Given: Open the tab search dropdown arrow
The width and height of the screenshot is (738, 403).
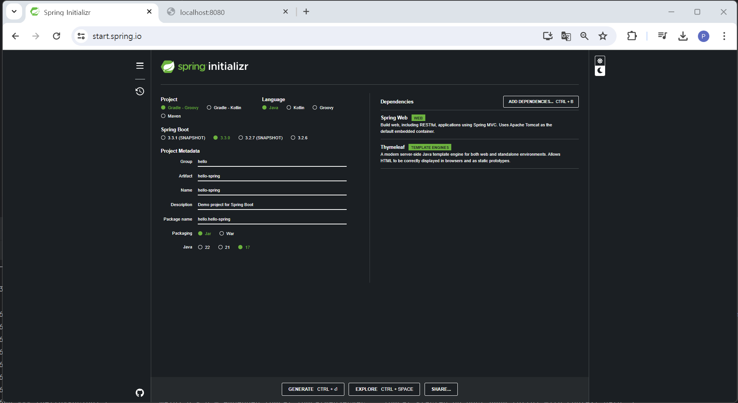Looking at the screenshot, I should pos(14,12).
